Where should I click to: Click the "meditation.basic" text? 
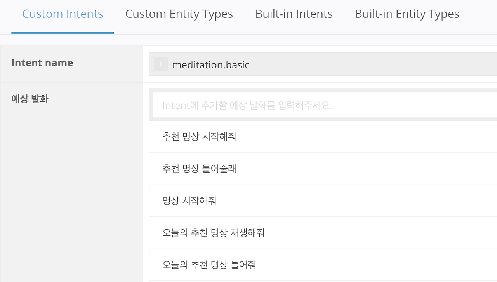click(211, 65)
